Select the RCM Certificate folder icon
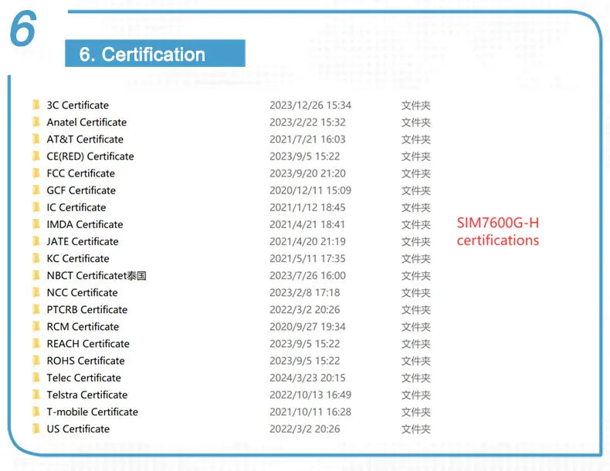The image size is (610, 471). click(x=36, y=327)
